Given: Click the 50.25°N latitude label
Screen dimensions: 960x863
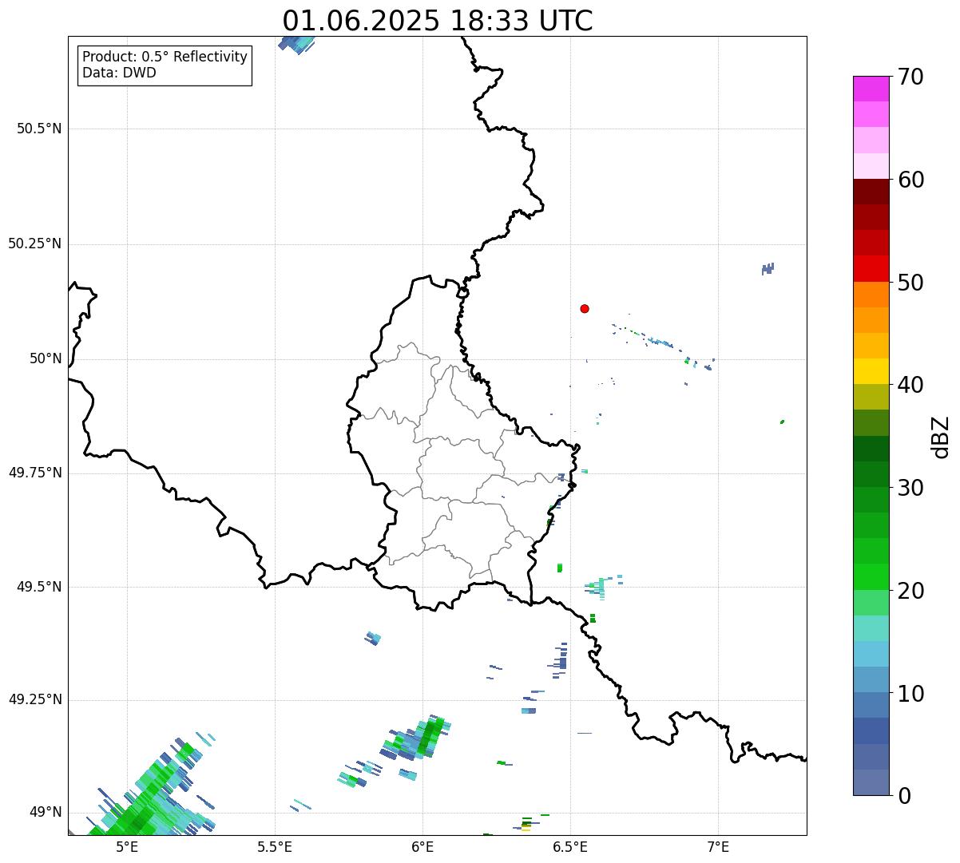Looking at the screenshot, I should click(x=35, y=243).
